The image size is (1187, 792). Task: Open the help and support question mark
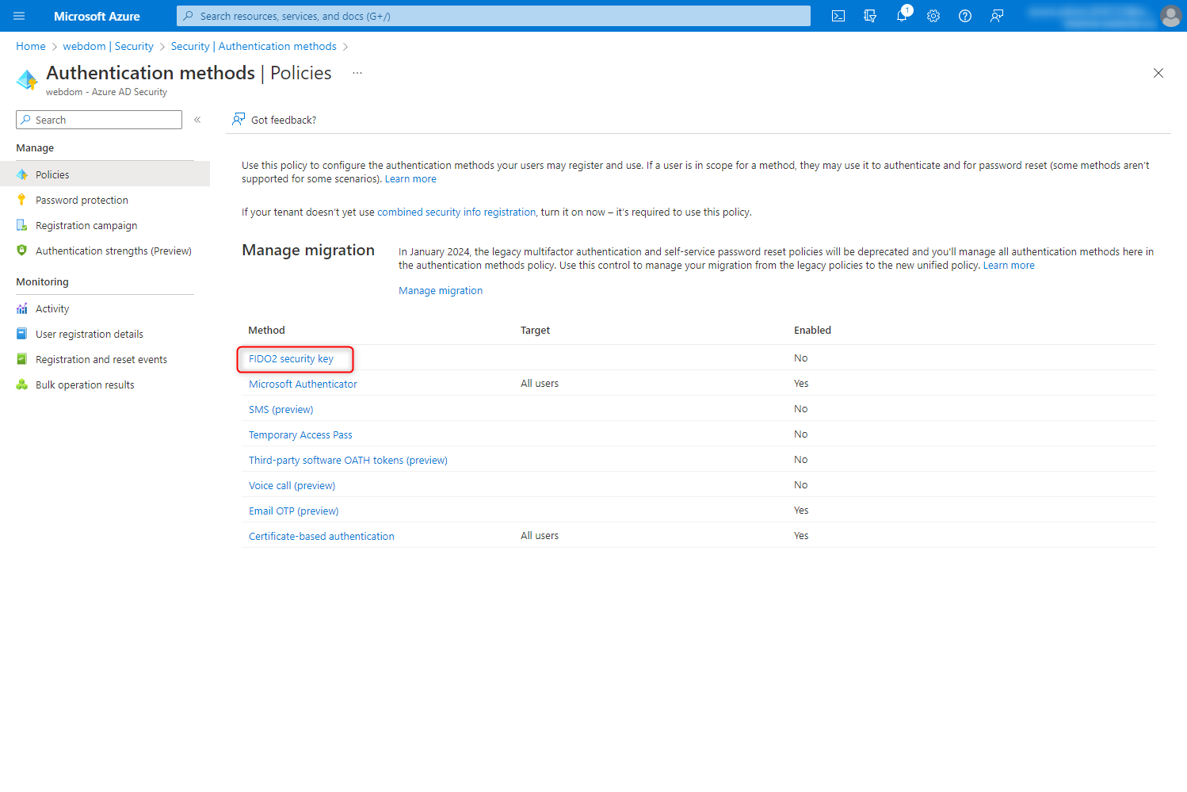(x=964, y=16)
